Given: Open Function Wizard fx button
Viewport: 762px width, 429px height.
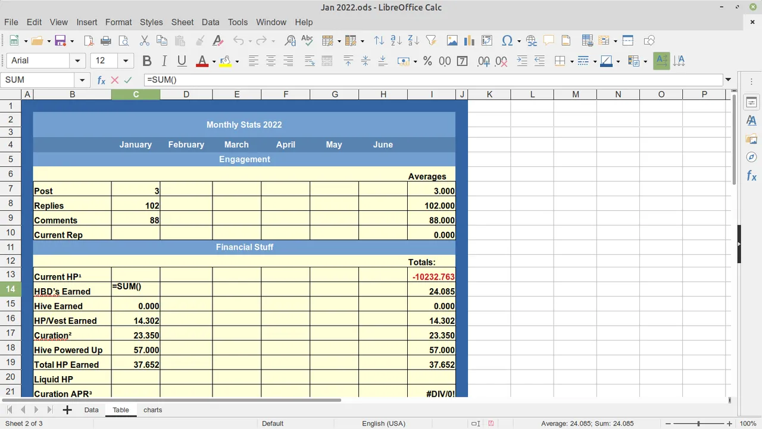Looking at the screenshot, I should [x=101, y=80].
